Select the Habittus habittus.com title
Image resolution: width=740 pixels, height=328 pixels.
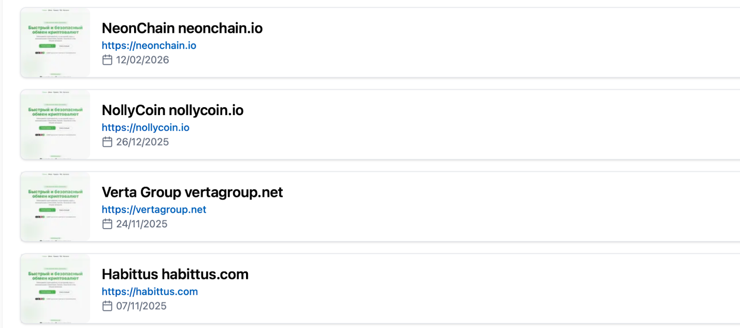tap(175, 274)
